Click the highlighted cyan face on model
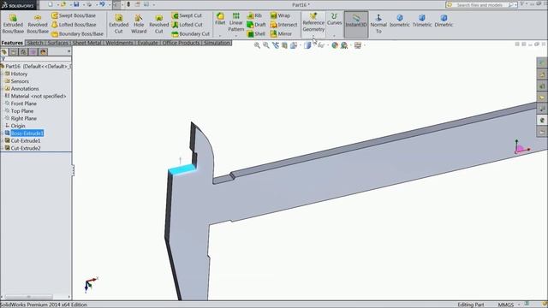 (x=182, y=169)
